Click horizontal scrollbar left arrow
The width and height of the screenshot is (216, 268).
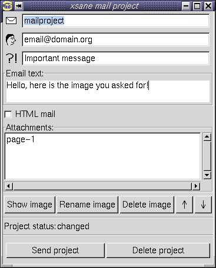9,186
